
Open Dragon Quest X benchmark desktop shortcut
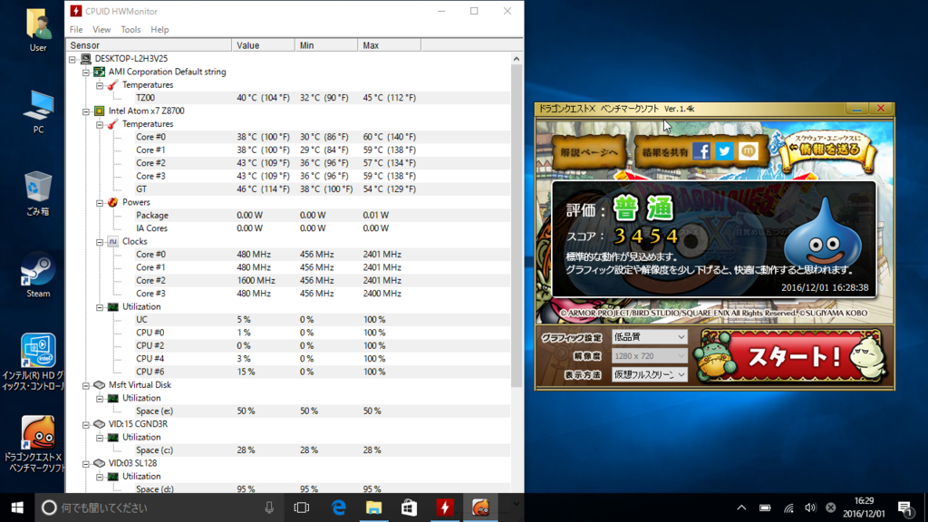[35, 444]
